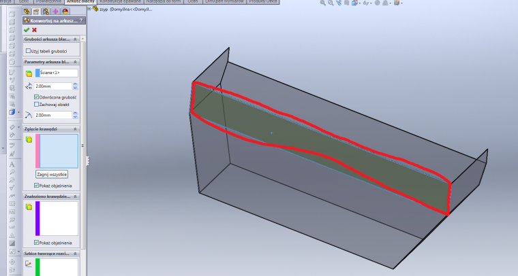
Task: Click the Ściana<1> fixed face selection field
Action: click(57, 73)
